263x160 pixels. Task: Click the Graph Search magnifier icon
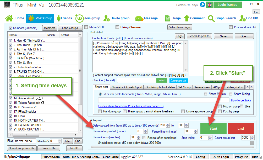211,18
